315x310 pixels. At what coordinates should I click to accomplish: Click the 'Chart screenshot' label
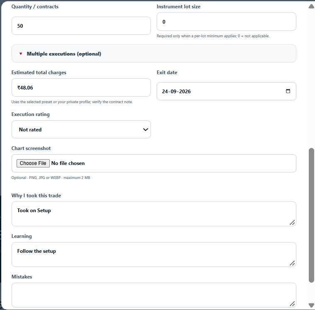[31, 148]
